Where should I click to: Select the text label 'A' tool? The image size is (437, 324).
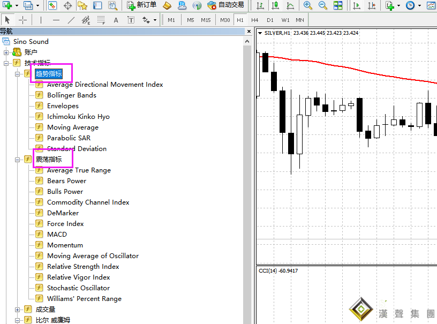116,20
